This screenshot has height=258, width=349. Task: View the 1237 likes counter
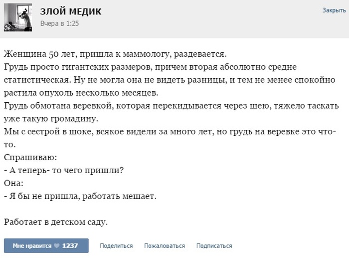click(x=70, y=246)
